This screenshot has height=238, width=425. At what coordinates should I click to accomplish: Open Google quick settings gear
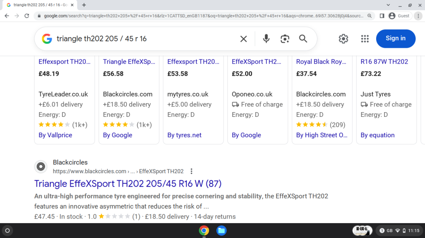tap(343, 39)
